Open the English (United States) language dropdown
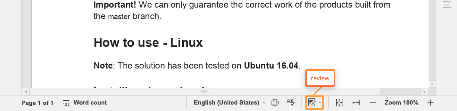Image resolution: width=457 pixels, height=111 pixels. click(x=230, y=103)
